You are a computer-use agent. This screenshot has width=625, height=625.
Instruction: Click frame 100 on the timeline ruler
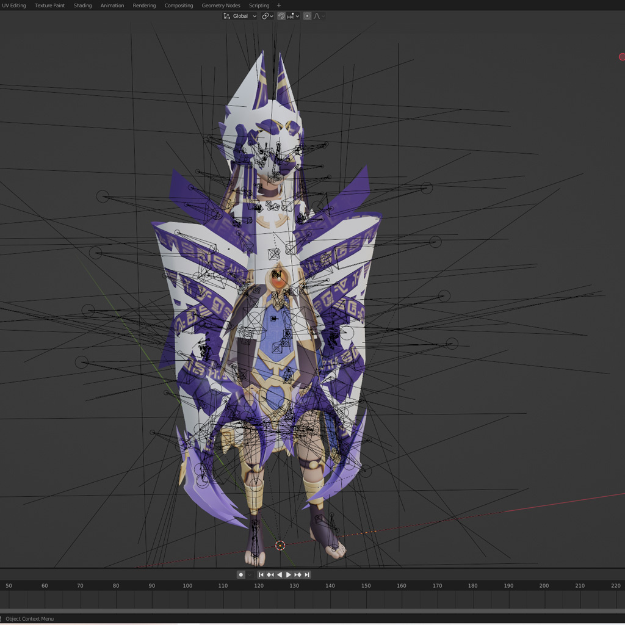point(187,585)
